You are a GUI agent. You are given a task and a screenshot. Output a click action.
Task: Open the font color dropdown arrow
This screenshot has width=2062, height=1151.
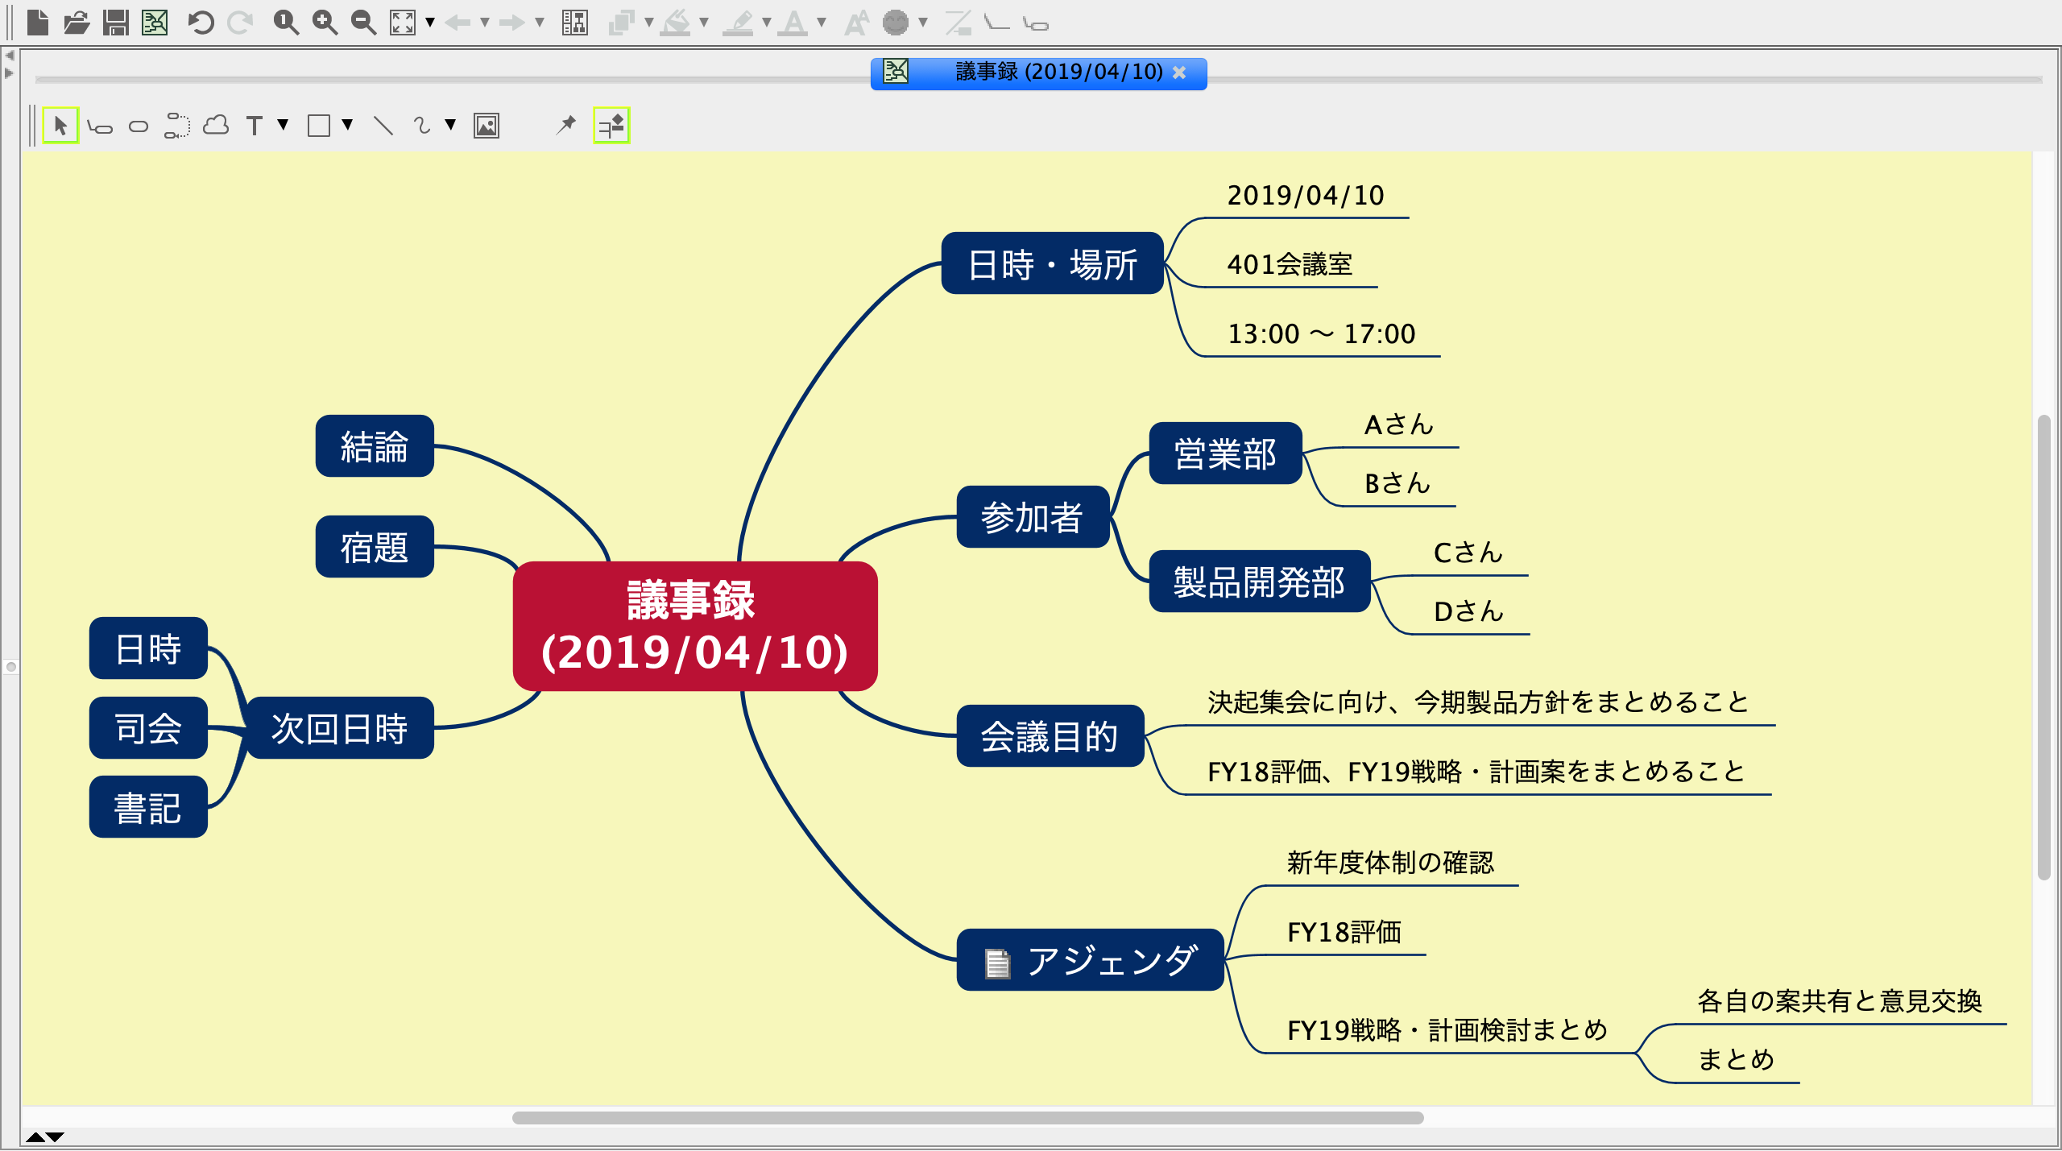point(822,23)
